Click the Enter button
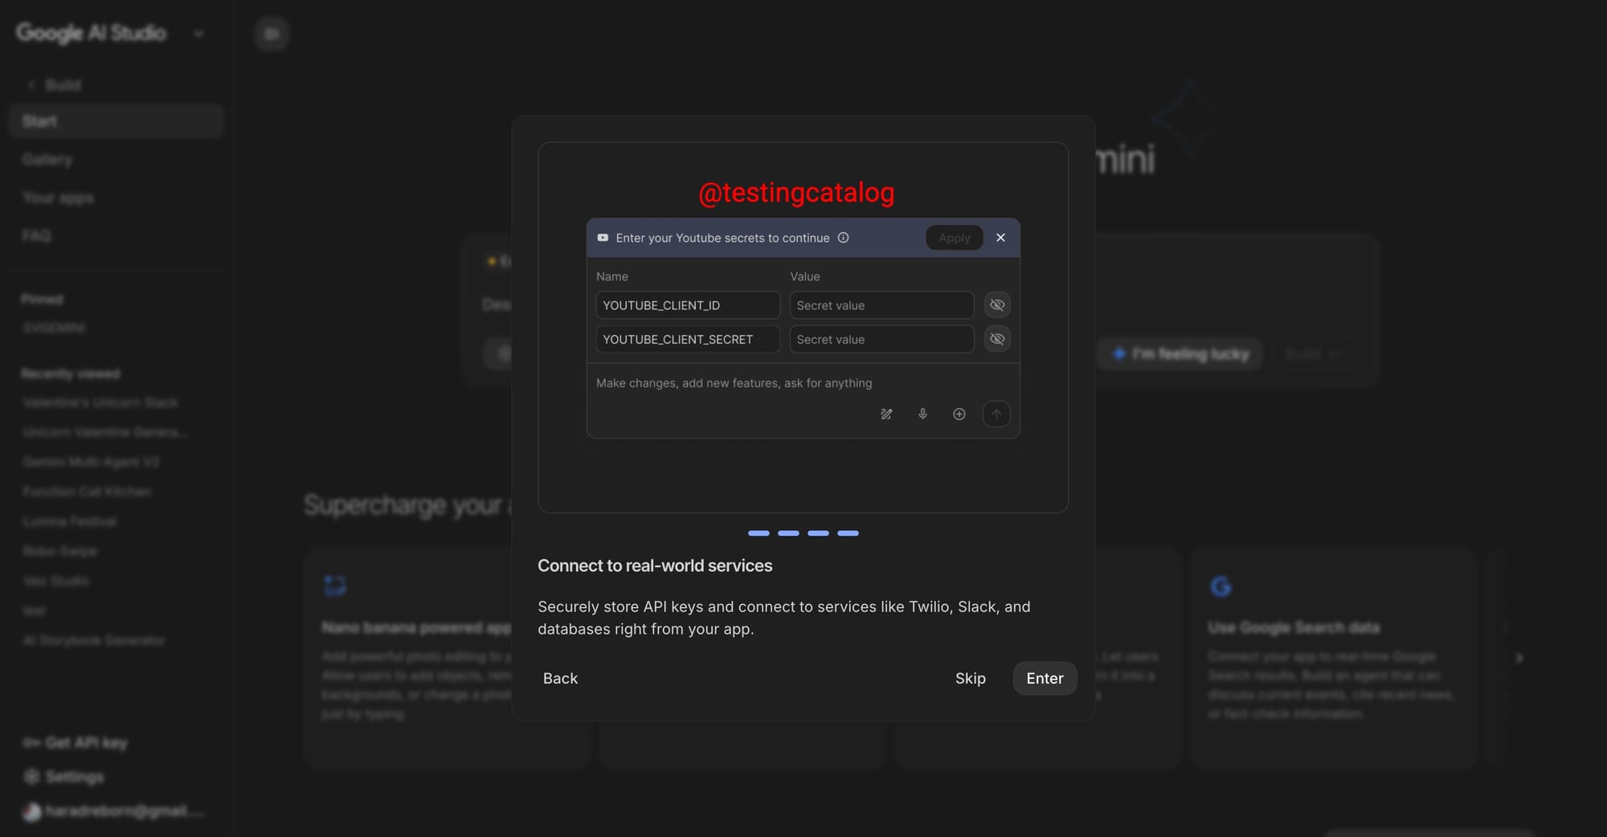Image resolution: width=1607 pixels, height=837 pixels. (1044, 678)
